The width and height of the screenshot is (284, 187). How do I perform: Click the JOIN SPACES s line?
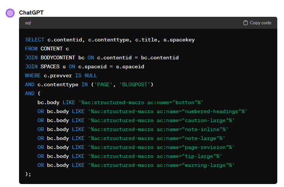coord(84,66)
